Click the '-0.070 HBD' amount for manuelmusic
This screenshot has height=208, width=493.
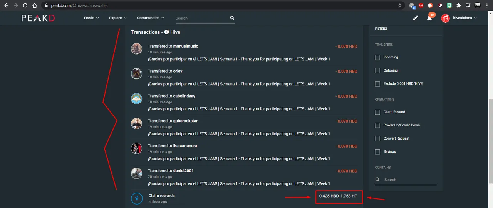click(x=346, y=47)
